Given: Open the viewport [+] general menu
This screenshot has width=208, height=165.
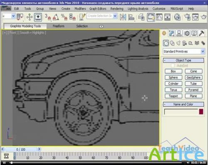Looking at the screenshot, I should point(5,33).
